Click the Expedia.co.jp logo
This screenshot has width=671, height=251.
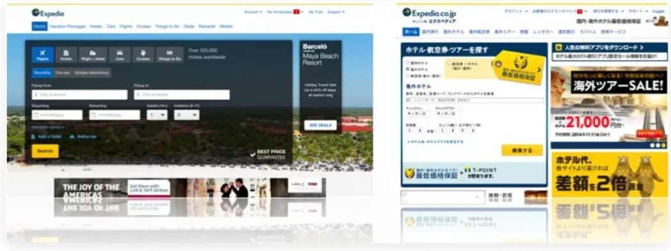pos(429,13)
